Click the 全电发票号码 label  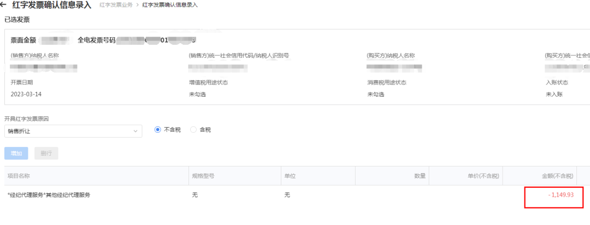96,39
